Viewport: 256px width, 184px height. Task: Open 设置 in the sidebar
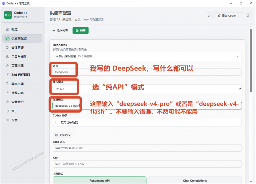pos(22,120)
